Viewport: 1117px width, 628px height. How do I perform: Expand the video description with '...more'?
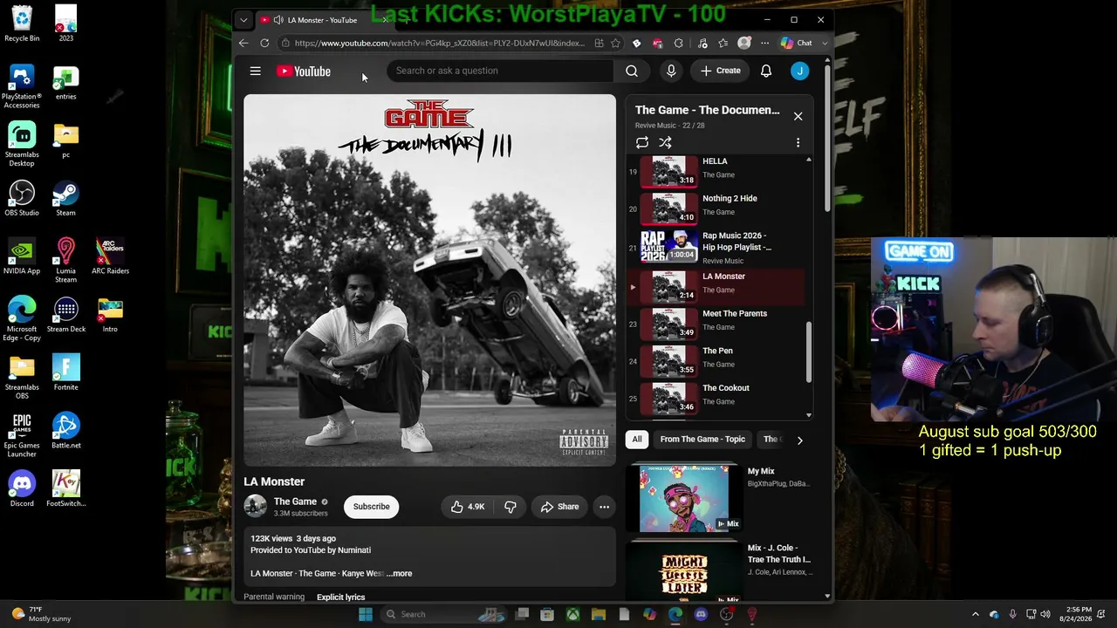[400, 573]
